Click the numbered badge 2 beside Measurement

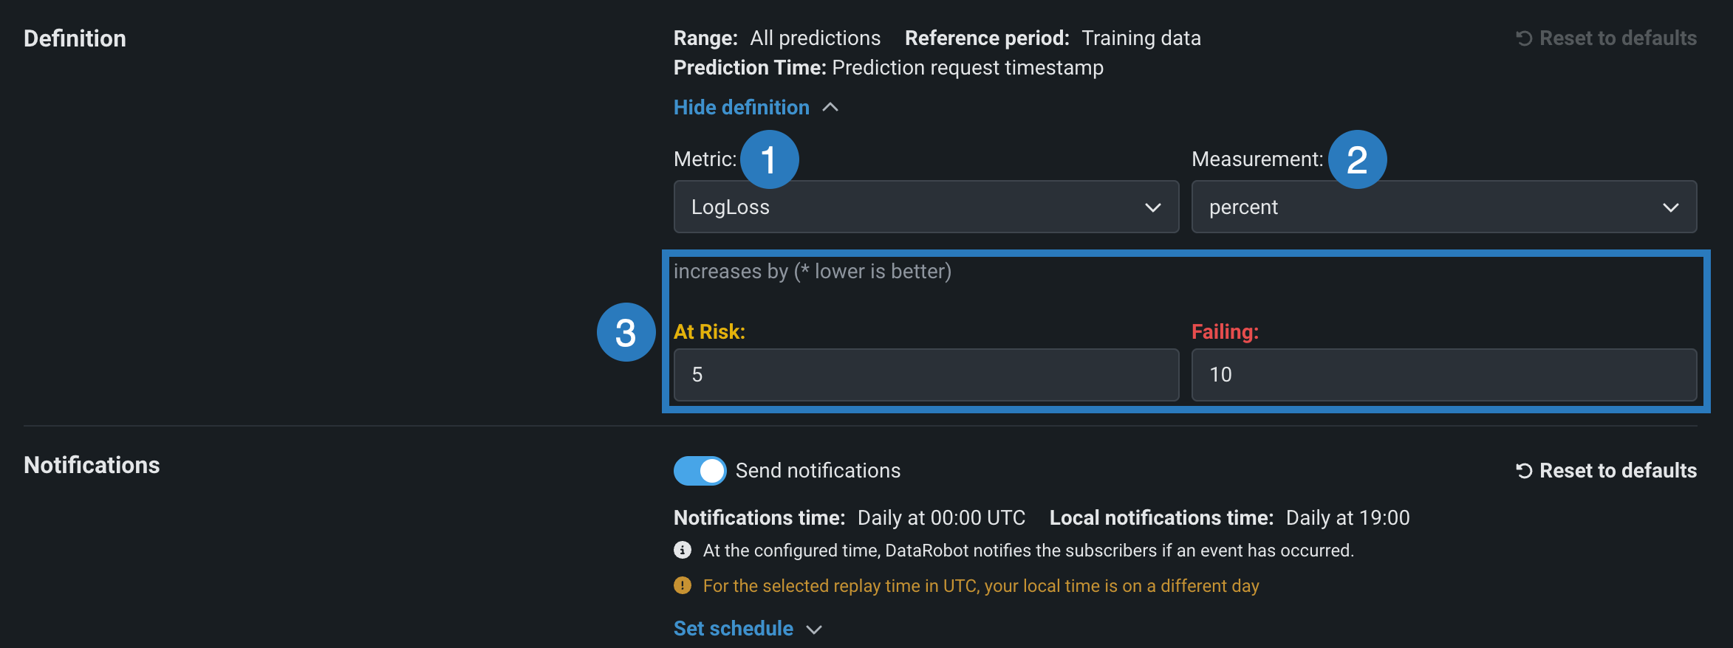tap(1357, 159)
